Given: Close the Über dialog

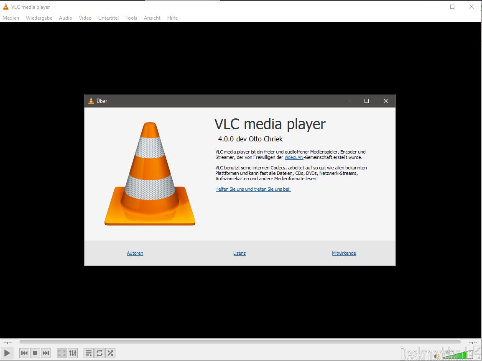Looking at the screenshot, I should pos(386,101).
